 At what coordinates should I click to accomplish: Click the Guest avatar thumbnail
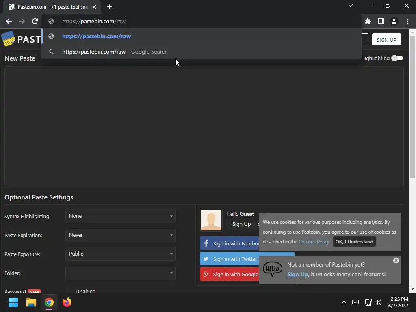tap(211, 220)
